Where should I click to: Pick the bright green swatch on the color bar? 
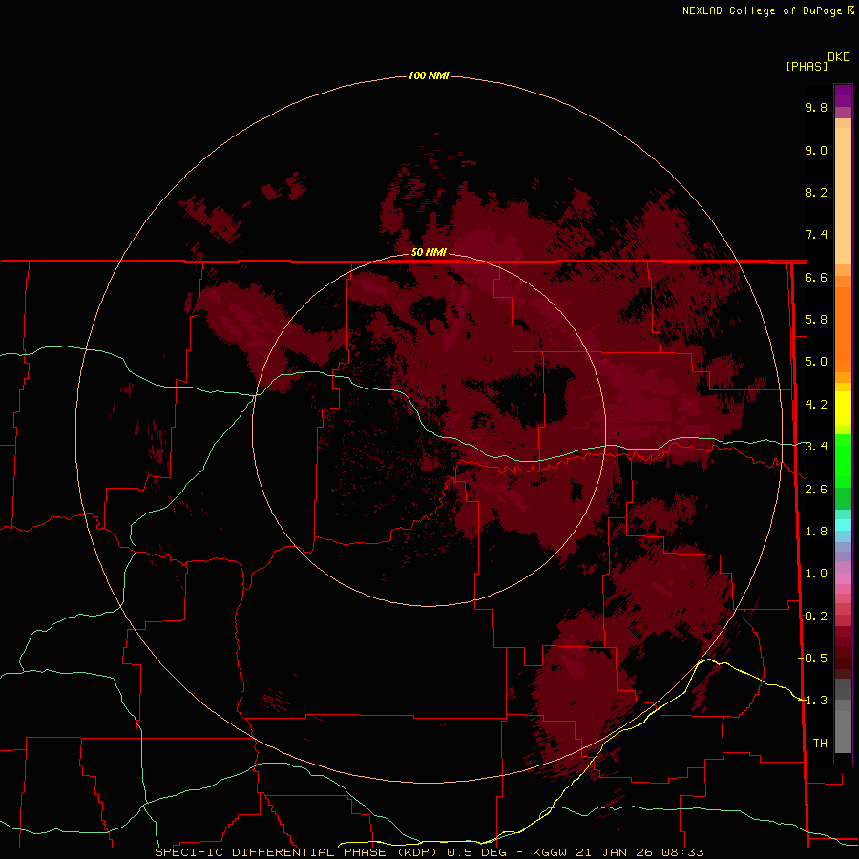coord(843,460)
